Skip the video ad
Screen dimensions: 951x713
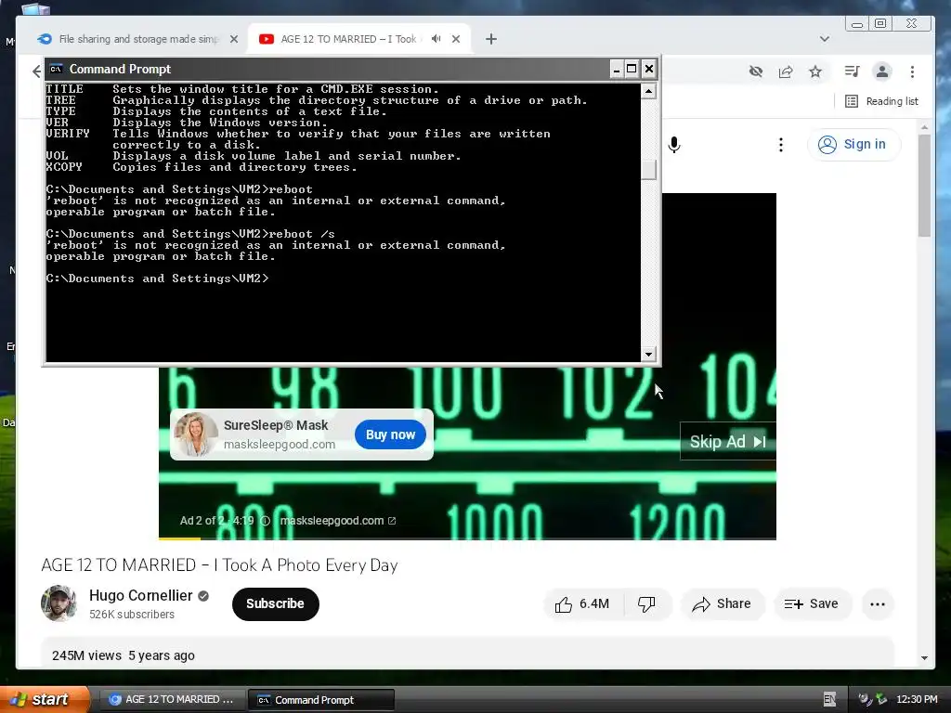[728, 441]
